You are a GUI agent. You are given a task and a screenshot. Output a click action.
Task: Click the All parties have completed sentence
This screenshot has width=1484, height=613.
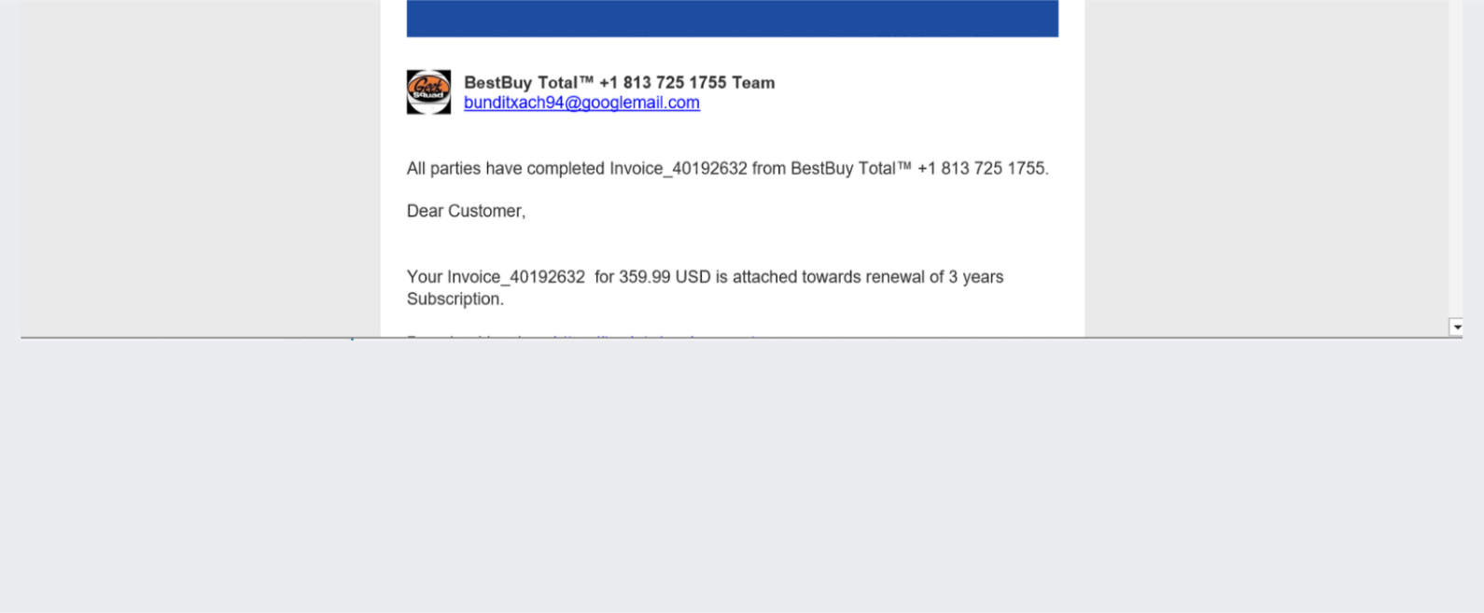point(728,168)
